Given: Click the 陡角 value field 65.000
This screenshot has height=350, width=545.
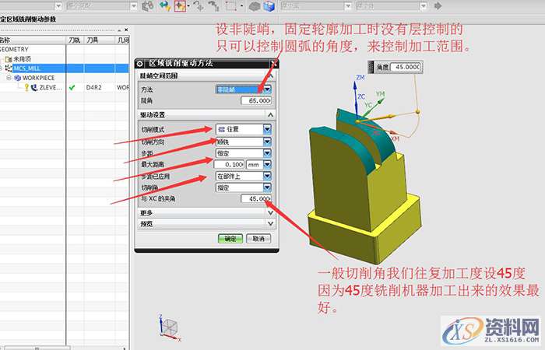Looking at the screenshot, I should tap(256, 100).
